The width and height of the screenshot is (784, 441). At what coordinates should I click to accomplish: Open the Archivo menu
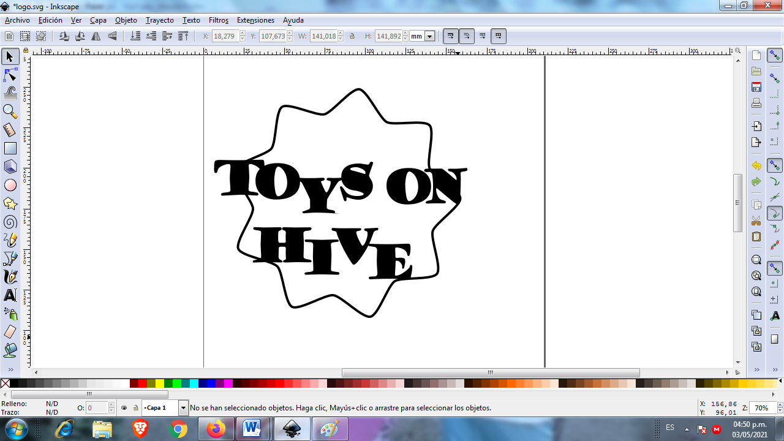[x=17, y=20]
